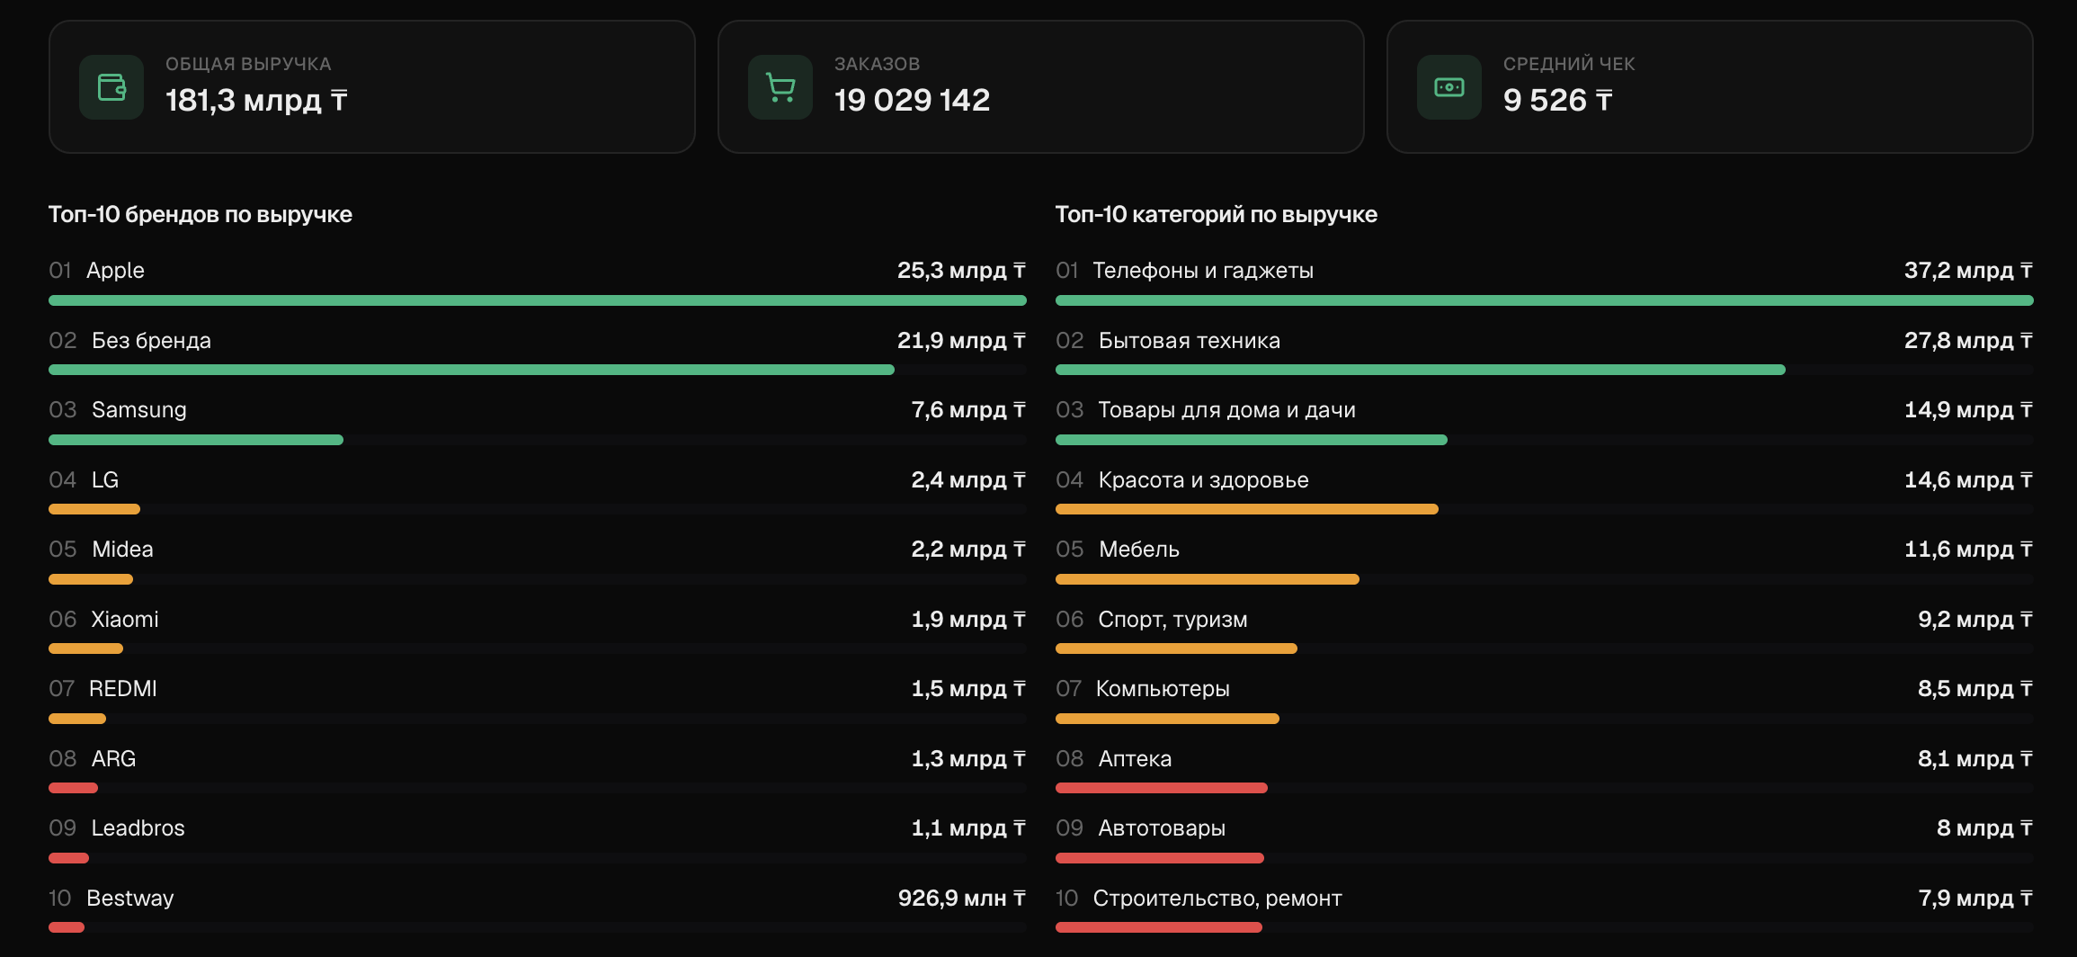
Task: Click the Мебель category name
Action: pos(1139,549)
